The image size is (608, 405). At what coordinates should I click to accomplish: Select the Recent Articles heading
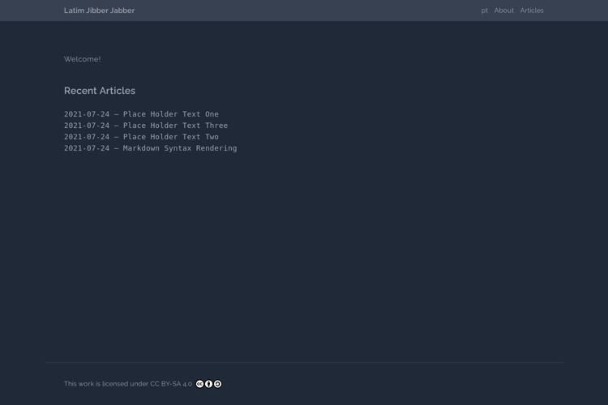(100, 91)
